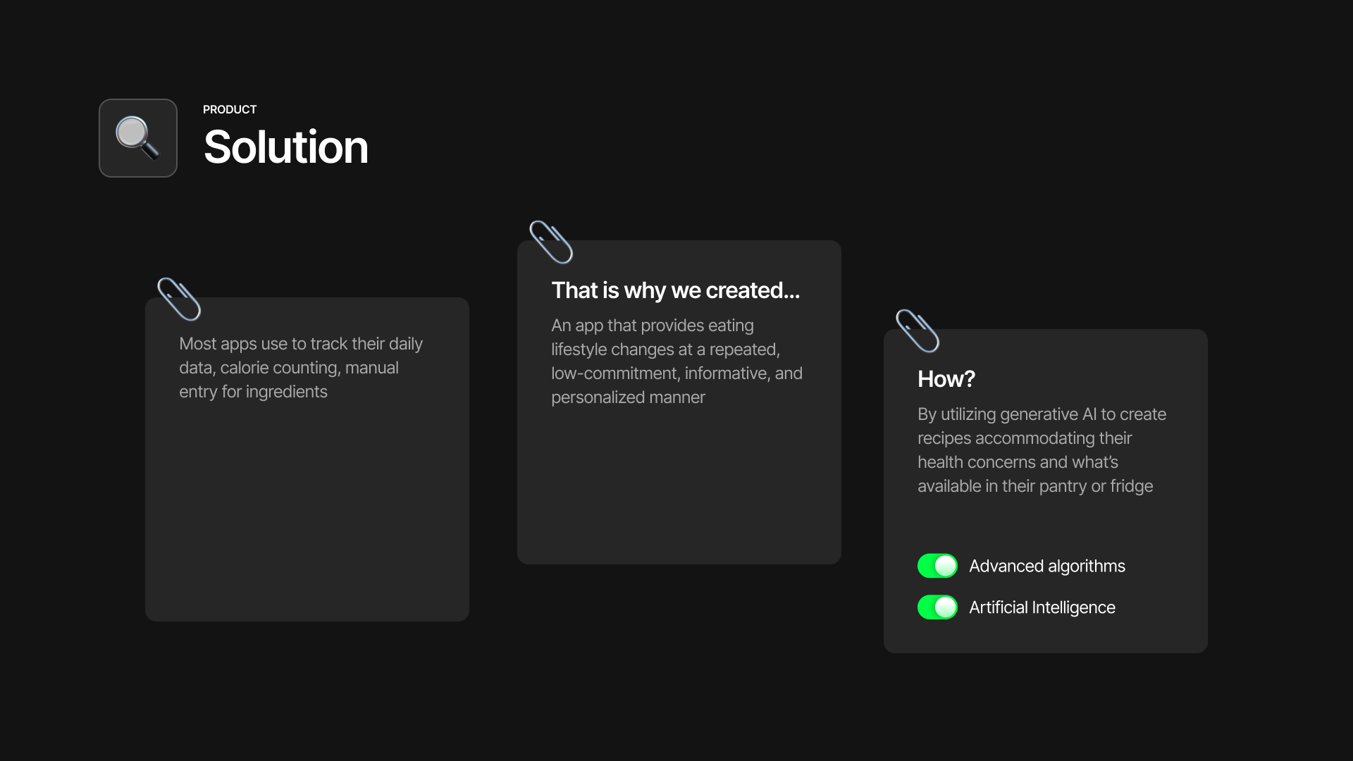The width and height of the screenshot is (1353, 761).
Task: Click the text 'personalized manner'
Action: click(x=627, y=397)
